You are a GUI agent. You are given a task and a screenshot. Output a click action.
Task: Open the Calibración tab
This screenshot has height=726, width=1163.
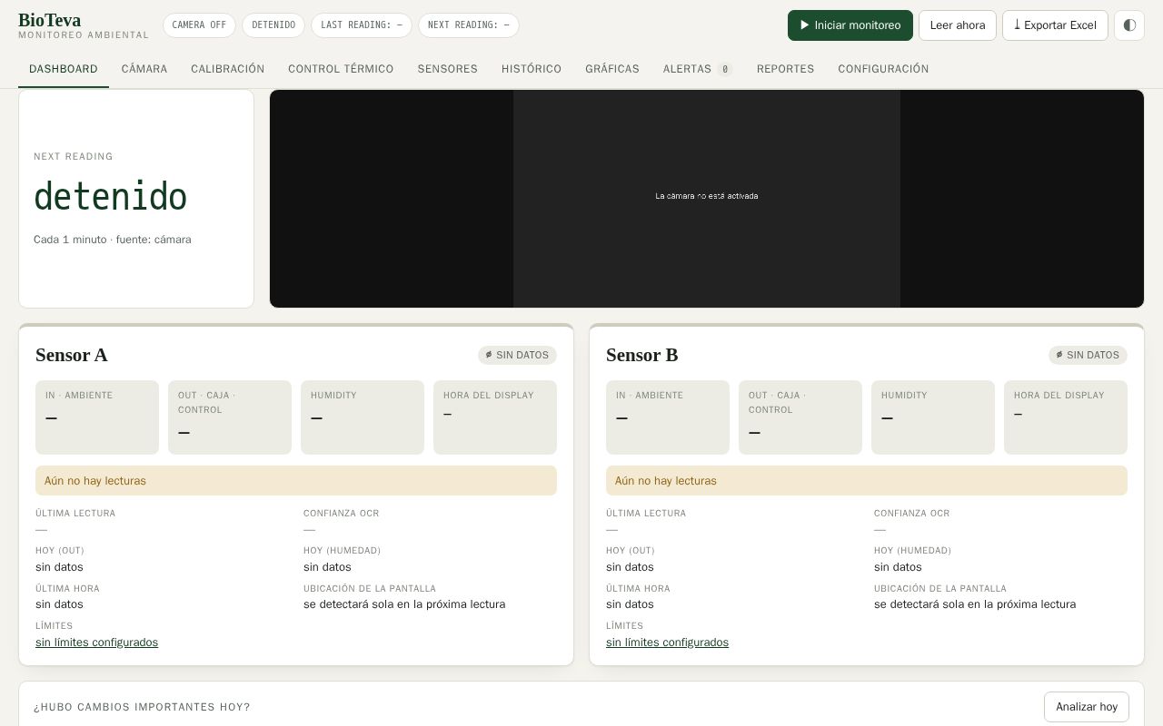point(228,69)
